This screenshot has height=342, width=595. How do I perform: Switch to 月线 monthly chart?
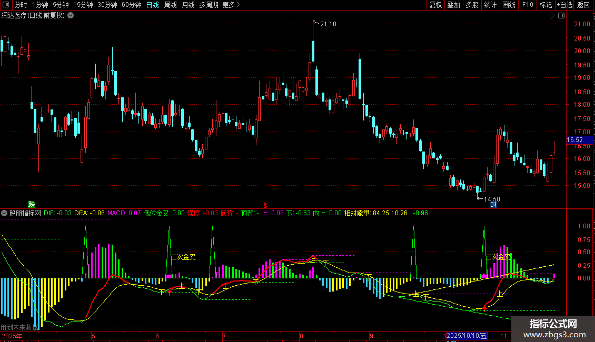[188, 5]
